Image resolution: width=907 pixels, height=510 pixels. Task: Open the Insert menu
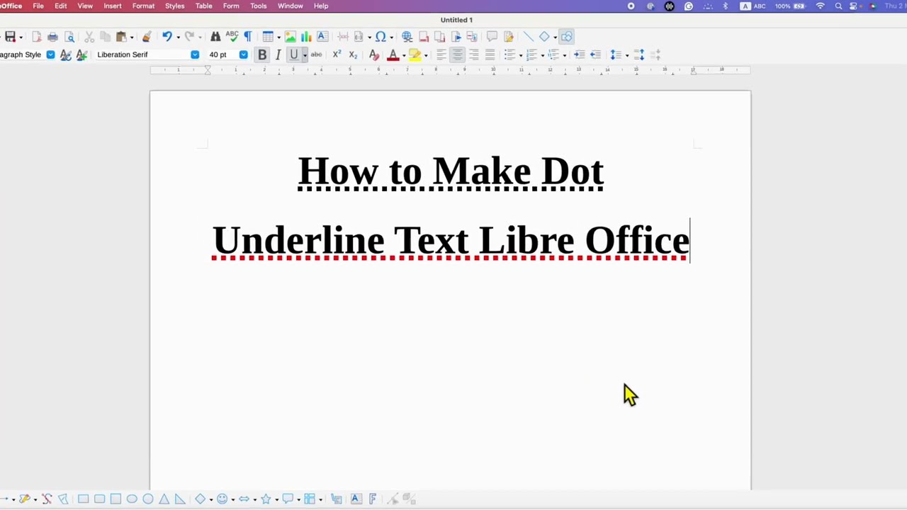113,6
